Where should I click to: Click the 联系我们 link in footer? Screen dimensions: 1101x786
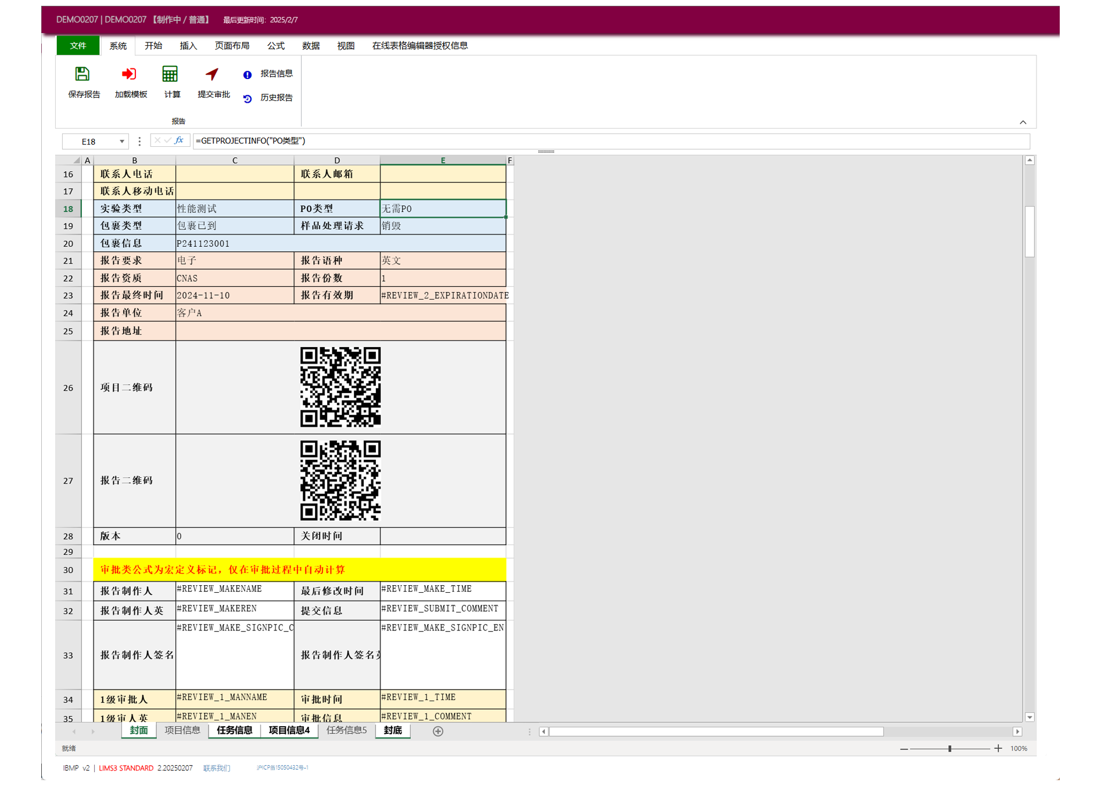[x=216, y=768]
